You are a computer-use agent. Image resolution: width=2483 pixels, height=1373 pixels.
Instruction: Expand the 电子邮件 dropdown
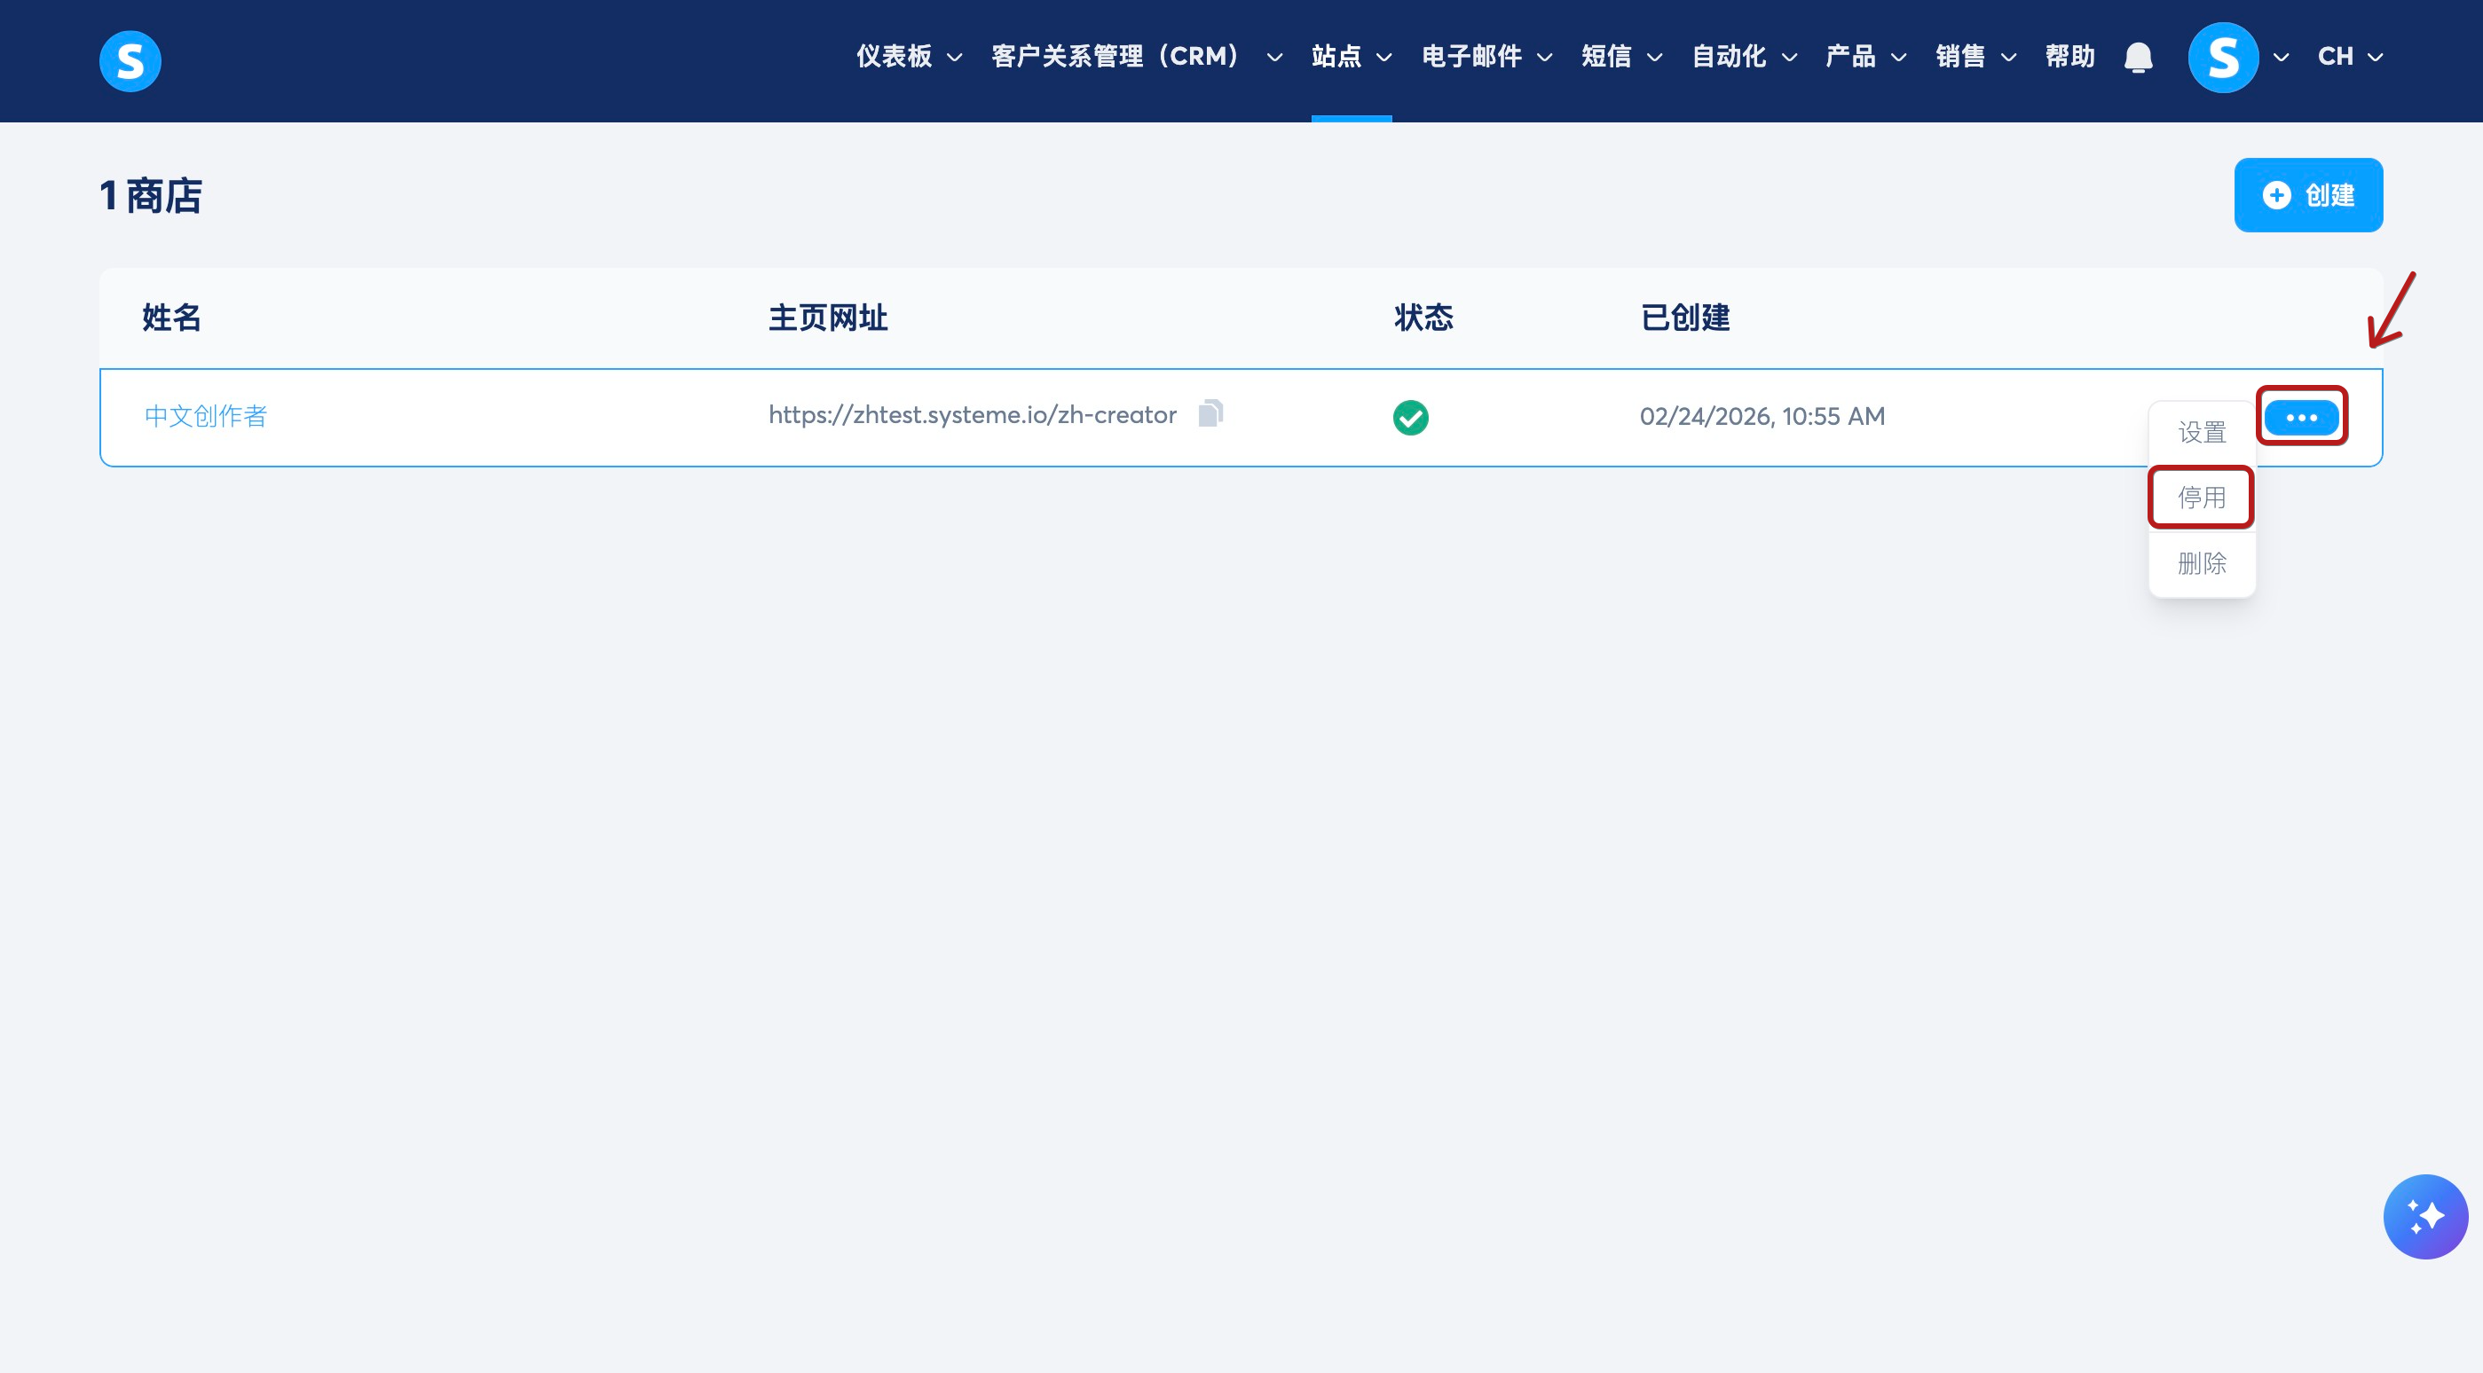(x=1486, y=57)
